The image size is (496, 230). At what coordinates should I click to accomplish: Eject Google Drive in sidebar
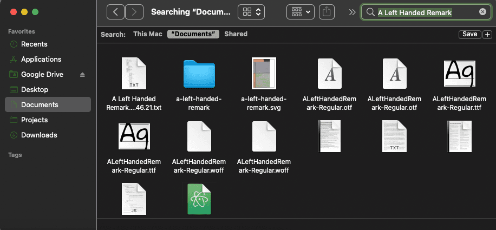click(x=83, y=75)
